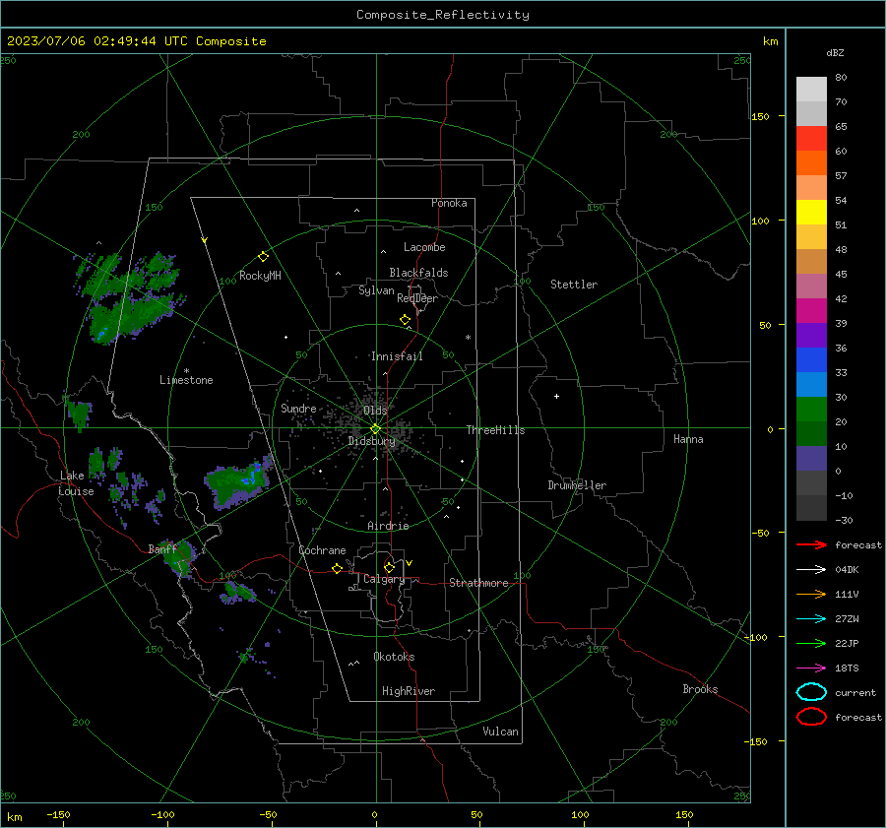Click the Brooks label

[x=700, y=689]
